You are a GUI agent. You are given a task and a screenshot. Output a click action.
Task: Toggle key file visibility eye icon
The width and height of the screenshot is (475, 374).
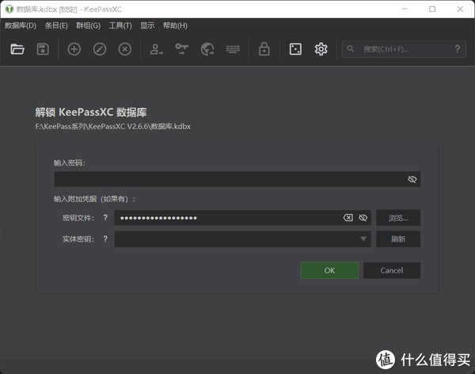tap(363, 218)
